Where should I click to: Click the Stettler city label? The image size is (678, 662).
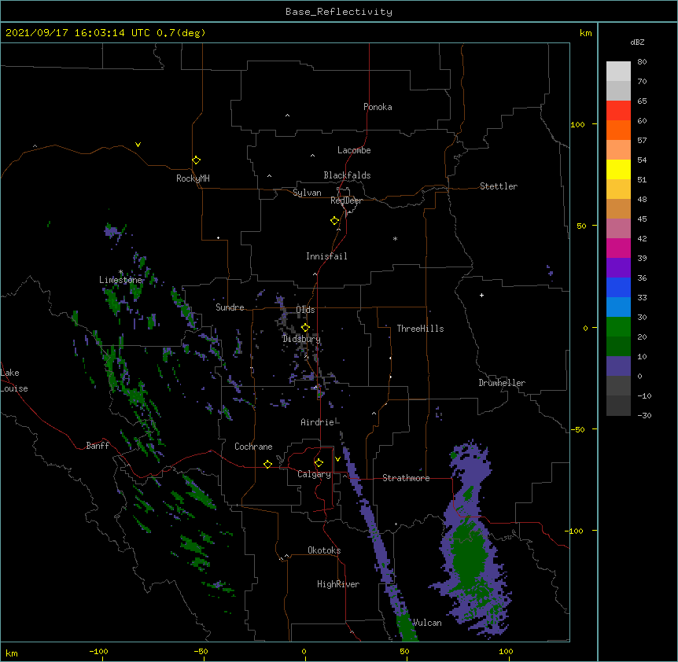(499, 186)
